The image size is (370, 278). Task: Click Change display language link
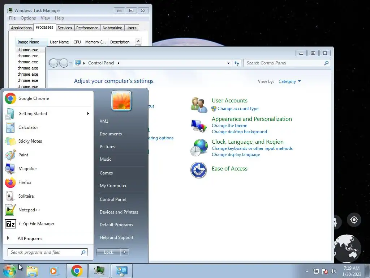236,155
